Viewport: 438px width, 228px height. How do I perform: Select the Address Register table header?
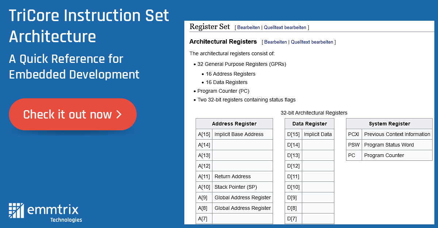tap(234, 124)
